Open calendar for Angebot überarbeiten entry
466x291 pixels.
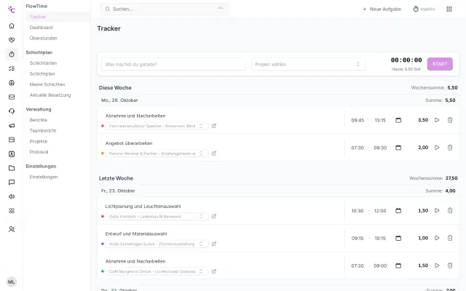[398, 148]
